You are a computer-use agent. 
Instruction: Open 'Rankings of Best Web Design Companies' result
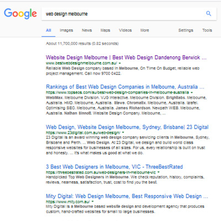coord(125,87)
